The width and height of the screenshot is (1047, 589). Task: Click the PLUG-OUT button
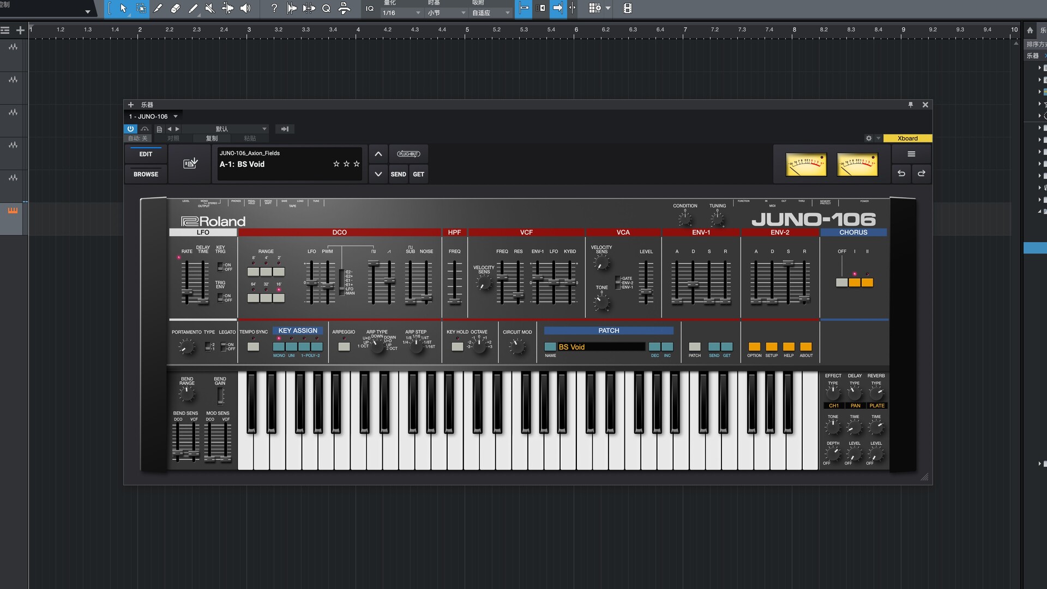(x=408, y=154)
